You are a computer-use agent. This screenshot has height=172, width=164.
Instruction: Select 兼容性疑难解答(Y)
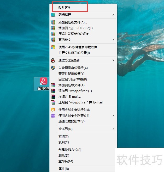point(71,74)
